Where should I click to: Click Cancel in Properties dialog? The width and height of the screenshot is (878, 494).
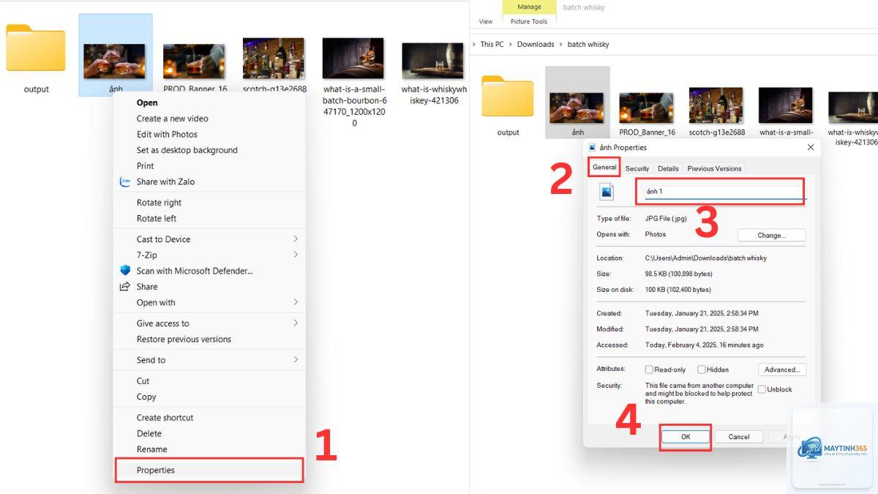click(x=739, y=437)
